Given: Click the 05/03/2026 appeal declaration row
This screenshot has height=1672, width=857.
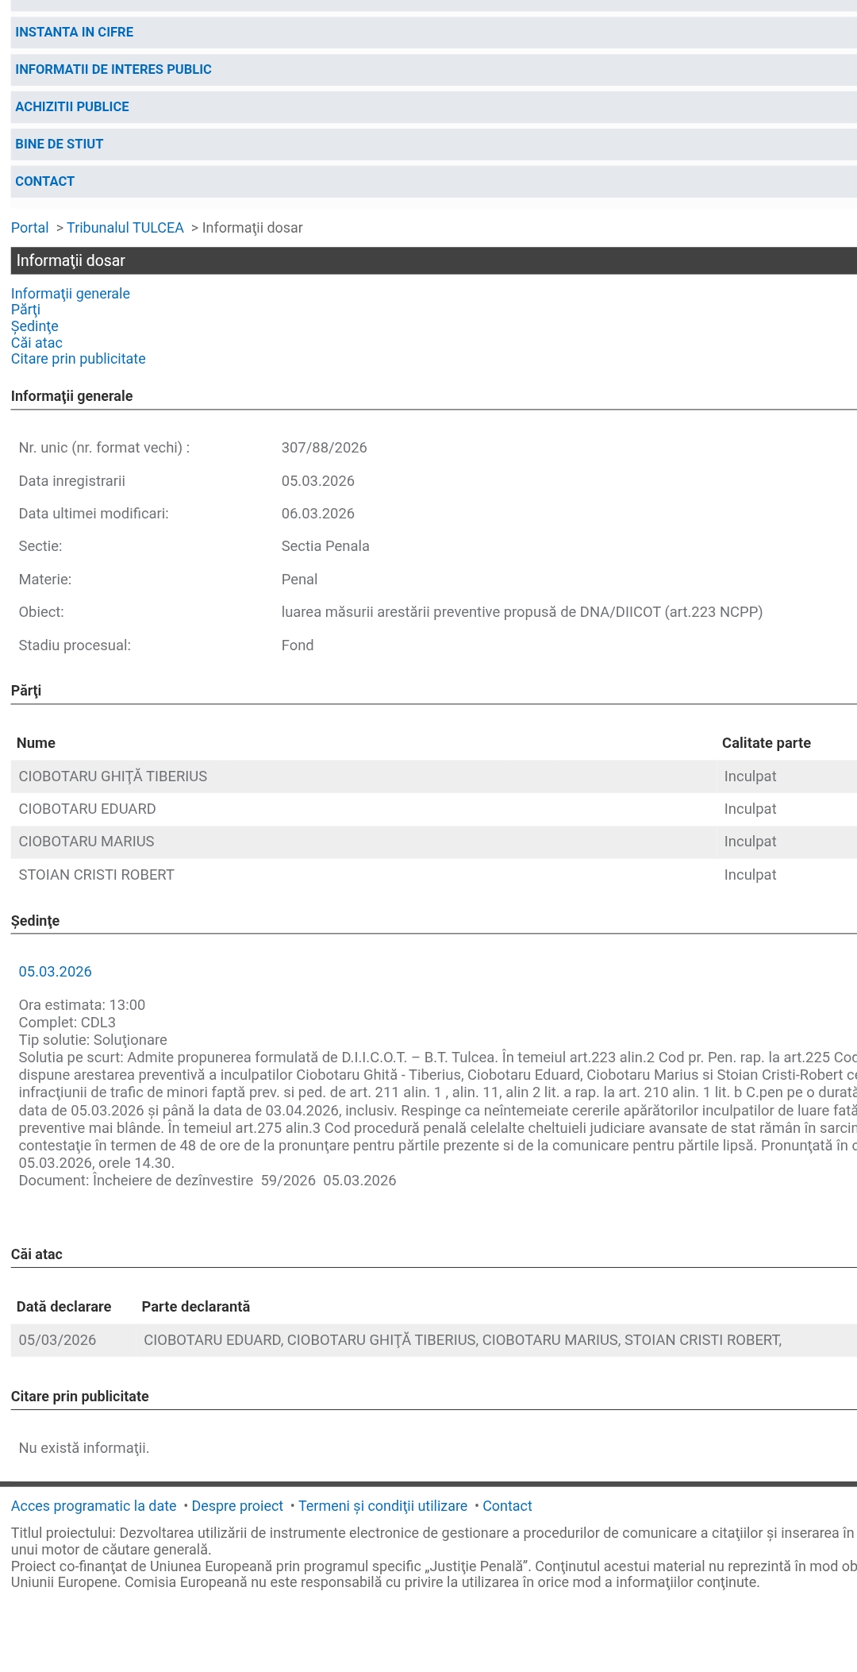Looking at the screenshot, I should point(57,1340).
